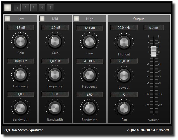Viewport: 178px width, 140px height.
Task: Click the Volume label
Action: tap(154, 120)
